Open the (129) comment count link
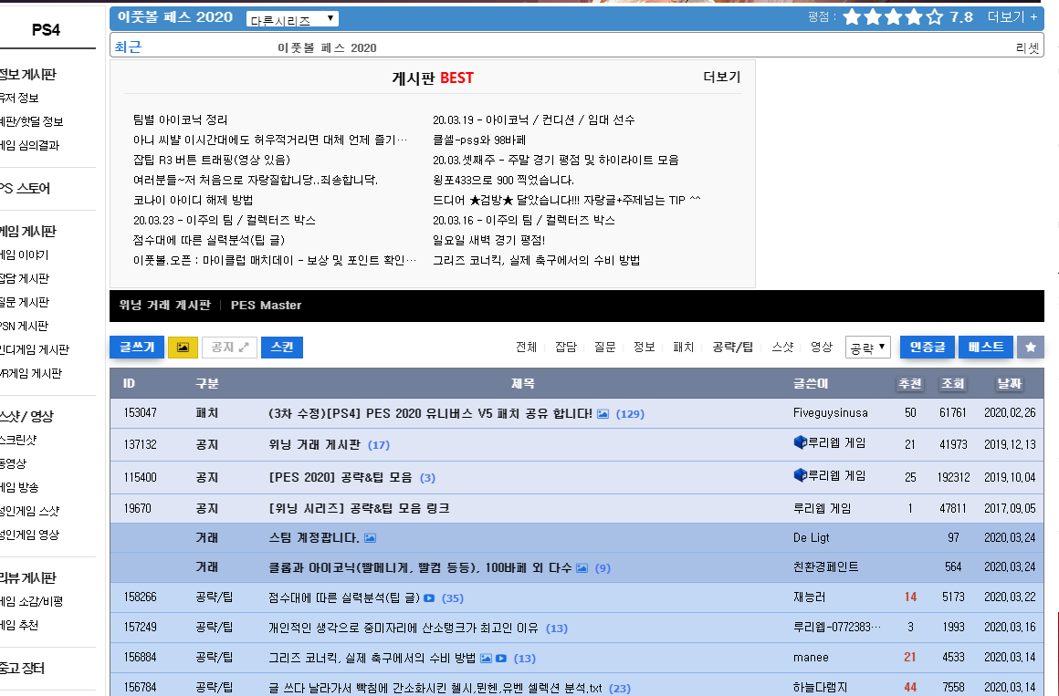Image resolution: width=1059 pixels, height=696 pixels. [x=630, y=414]
